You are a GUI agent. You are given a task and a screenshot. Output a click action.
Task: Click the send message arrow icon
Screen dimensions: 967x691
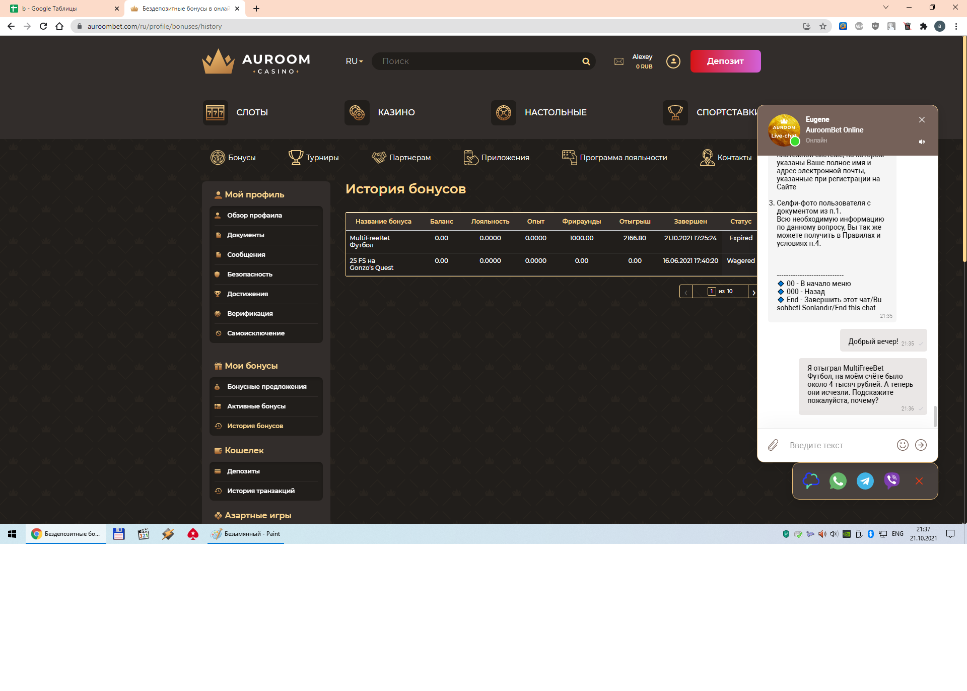click(x=921, y=445)
